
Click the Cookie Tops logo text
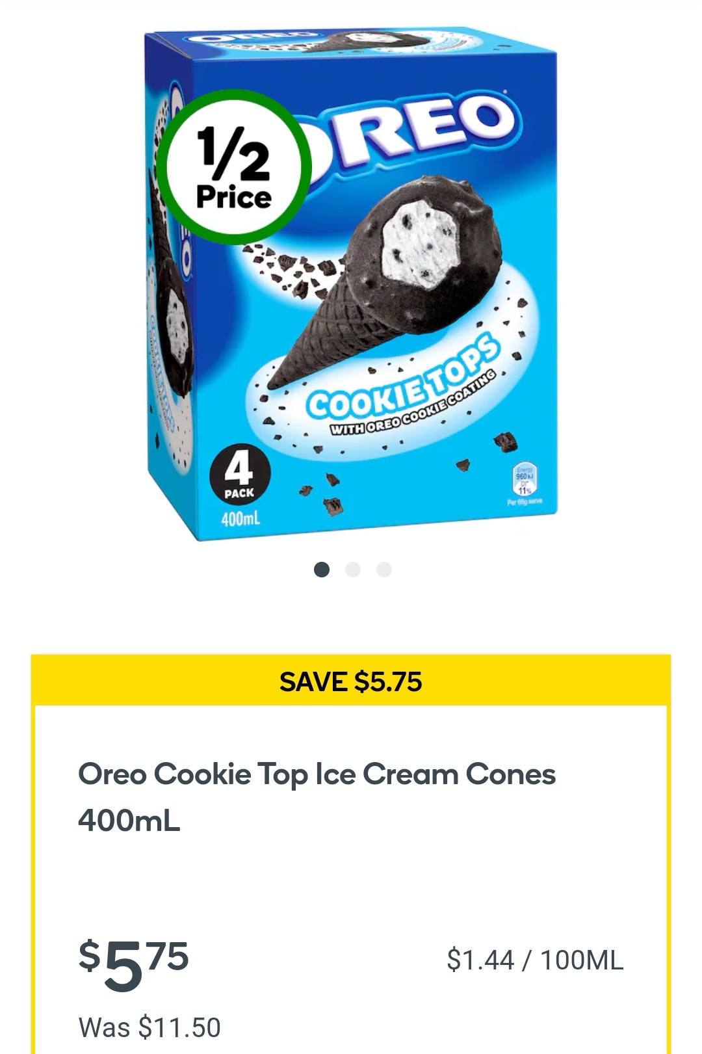403,377
